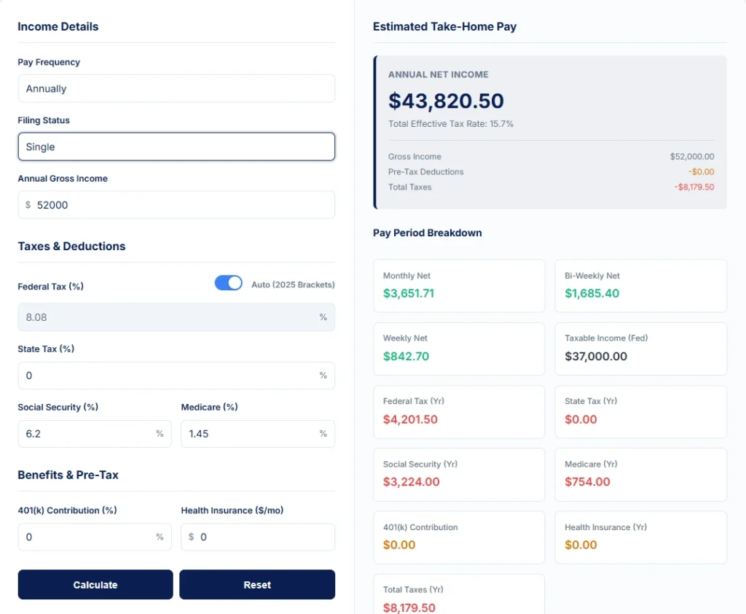
Task: Click the Social Security percentage field
Action: (94, 433)
